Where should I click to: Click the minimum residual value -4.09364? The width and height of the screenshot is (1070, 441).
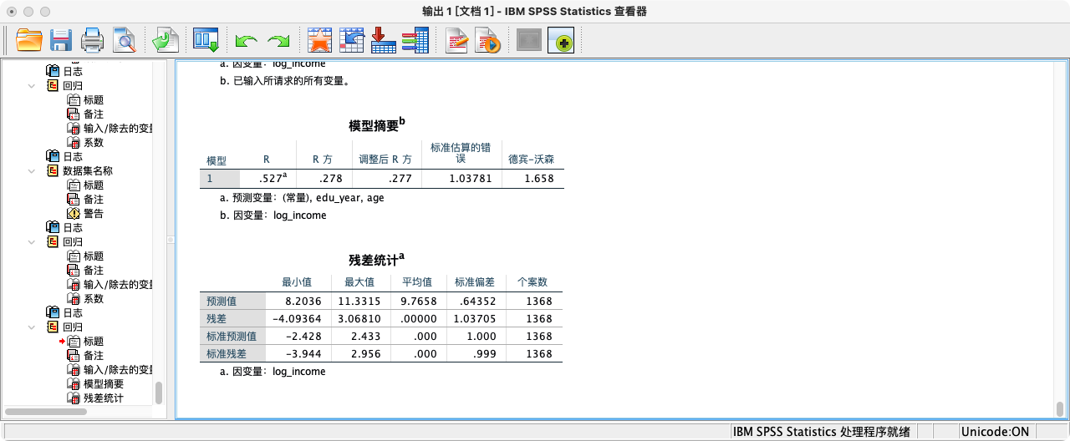pyautogui.click(x=298, y=319)
